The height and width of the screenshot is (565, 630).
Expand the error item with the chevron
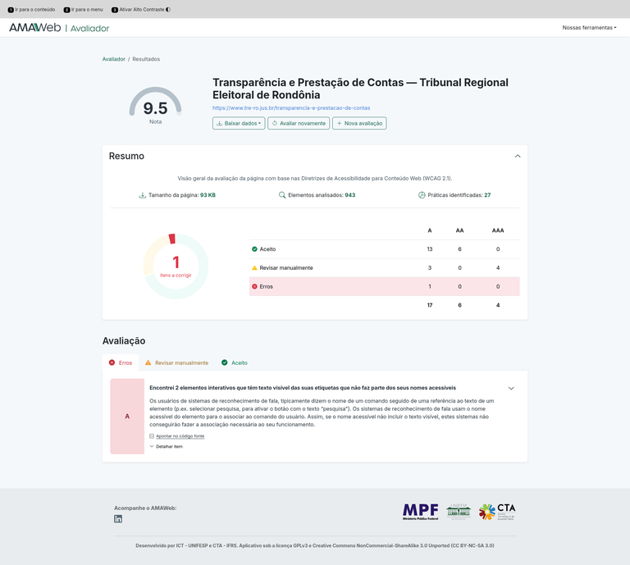coord(511,389)
